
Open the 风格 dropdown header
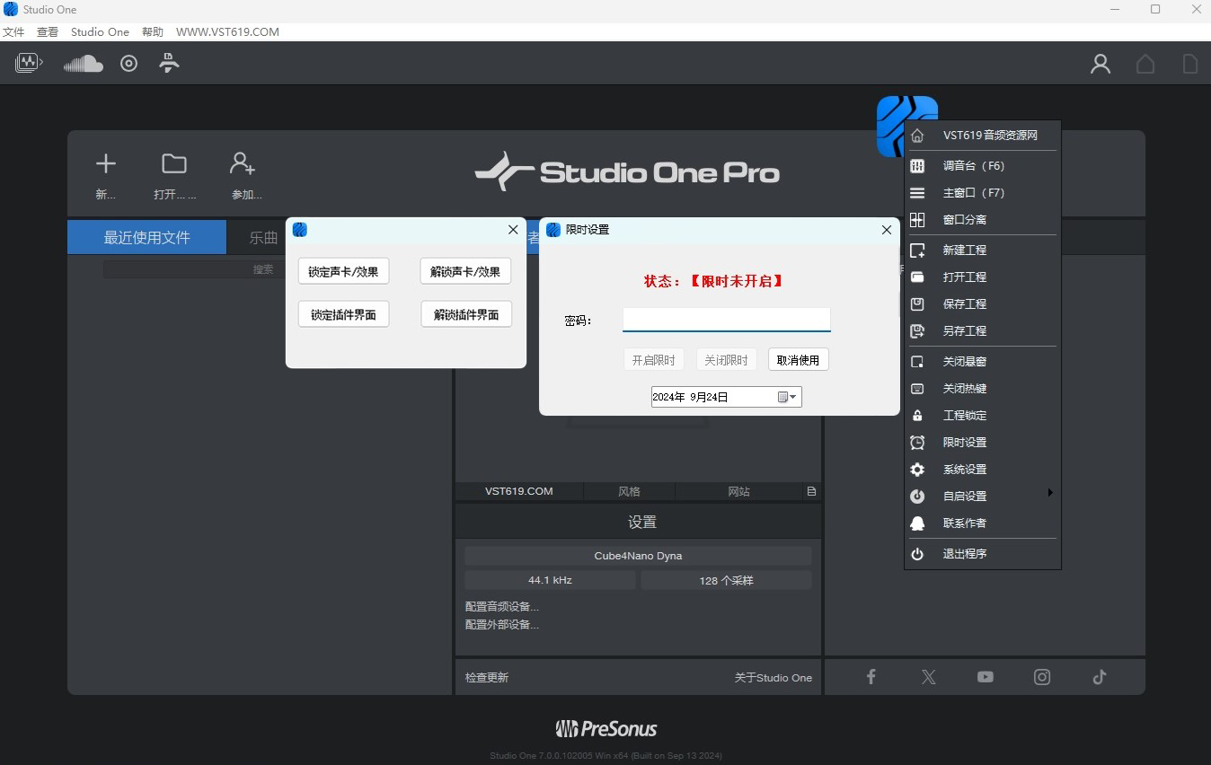[630, 491]
